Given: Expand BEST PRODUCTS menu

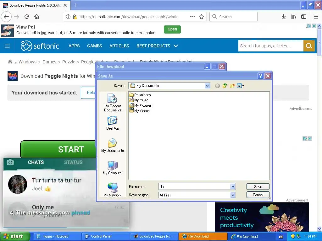Looking at the screenshot, I should pos(157,46).
